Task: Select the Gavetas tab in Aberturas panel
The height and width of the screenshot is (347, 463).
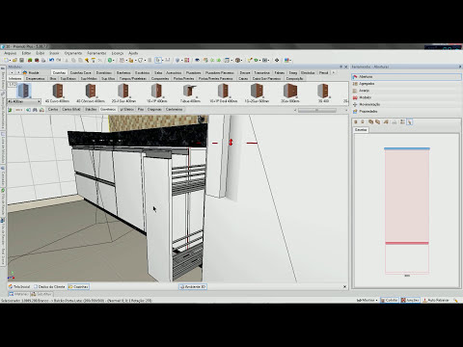Action: 361,130
